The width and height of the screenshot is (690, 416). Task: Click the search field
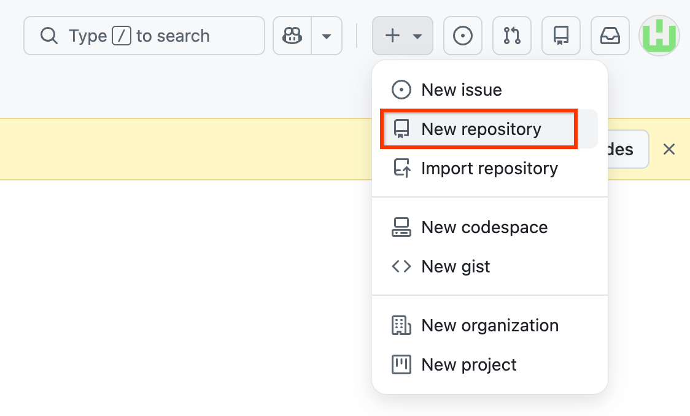pos(144,36)
